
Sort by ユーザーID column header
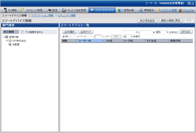click(91, 41)
